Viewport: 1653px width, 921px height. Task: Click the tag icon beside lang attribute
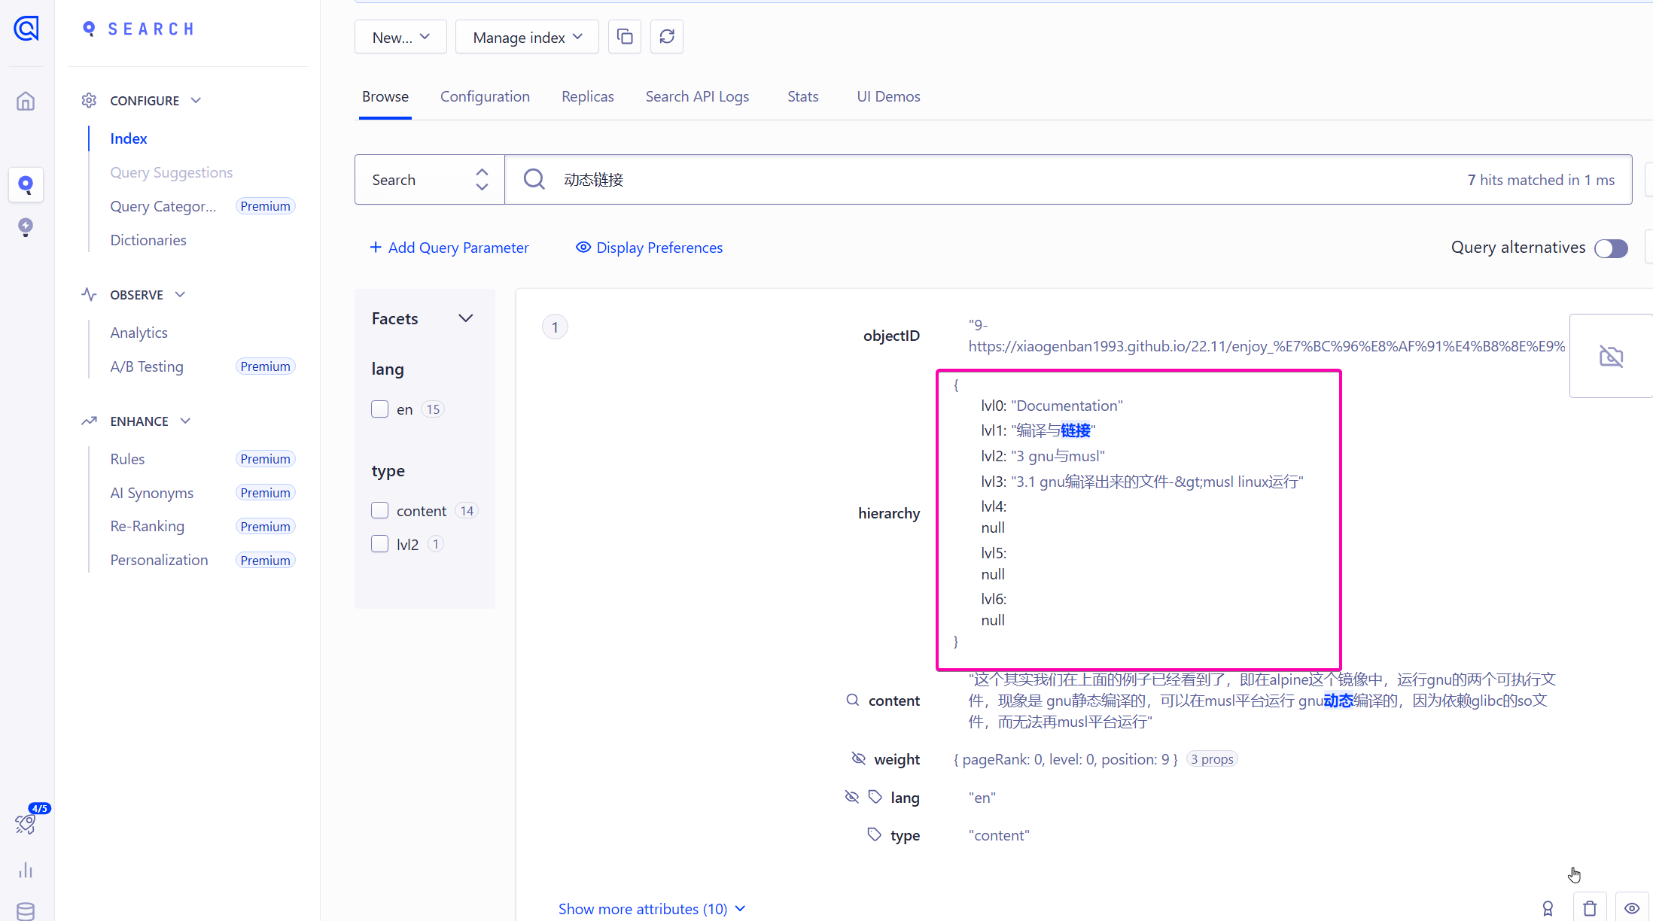[875, 796]
